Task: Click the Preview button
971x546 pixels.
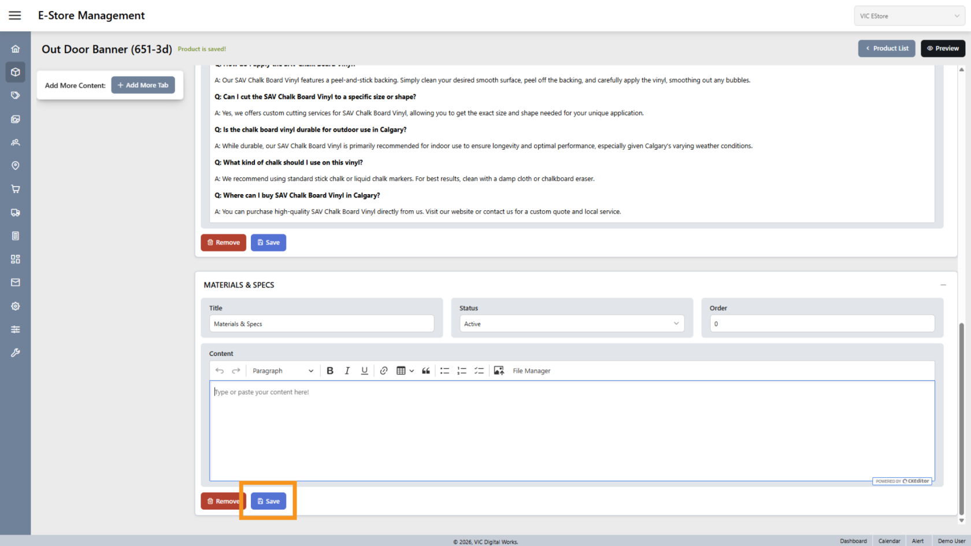Action: click(943, 49)
